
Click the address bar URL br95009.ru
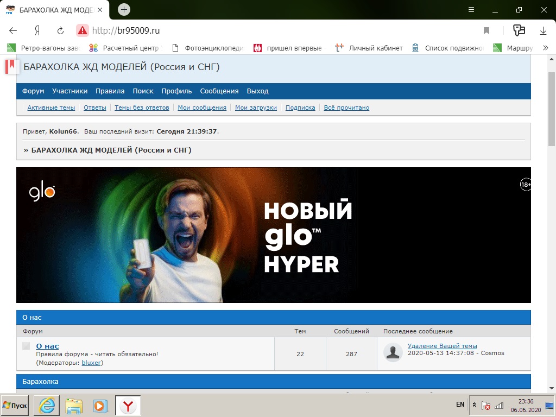pyautogui.click(x=126, y=31)
